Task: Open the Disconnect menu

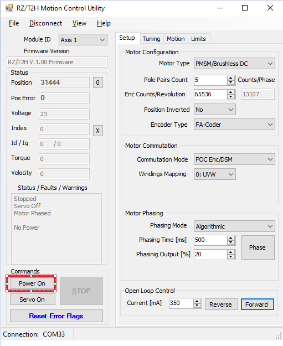Action: (46, 23)
